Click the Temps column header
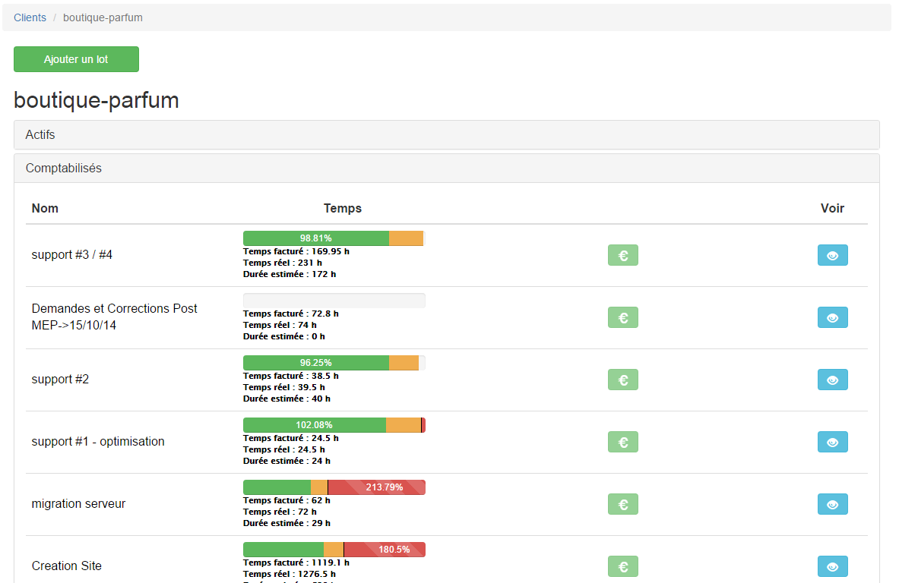Viewport: 918px width, 583px height. tap(342, 209)
